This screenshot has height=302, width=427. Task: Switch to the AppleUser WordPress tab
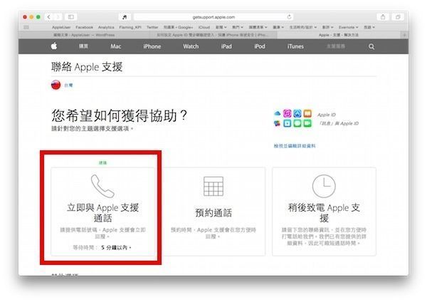point(84,35)
